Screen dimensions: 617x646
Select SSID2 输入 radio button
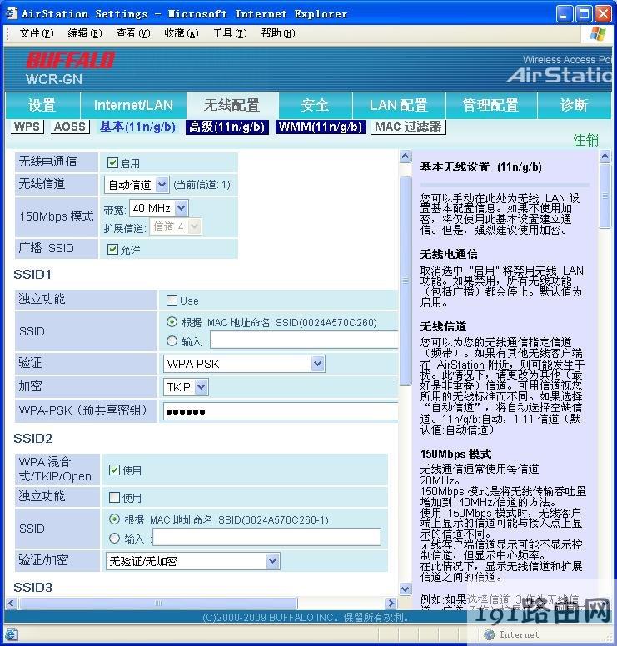point(114,538)
